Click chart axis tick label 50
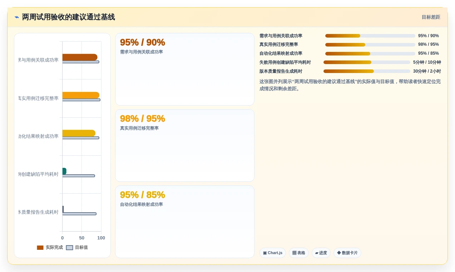 tap(81, 238)
